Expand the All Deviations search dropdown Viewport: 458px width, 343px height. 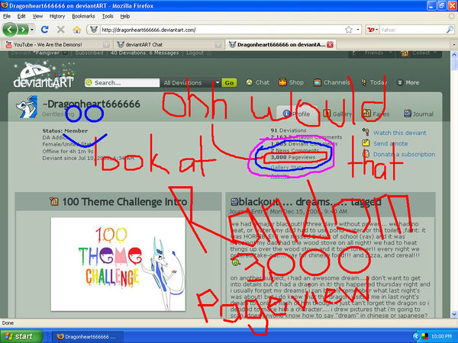point(218,82)
